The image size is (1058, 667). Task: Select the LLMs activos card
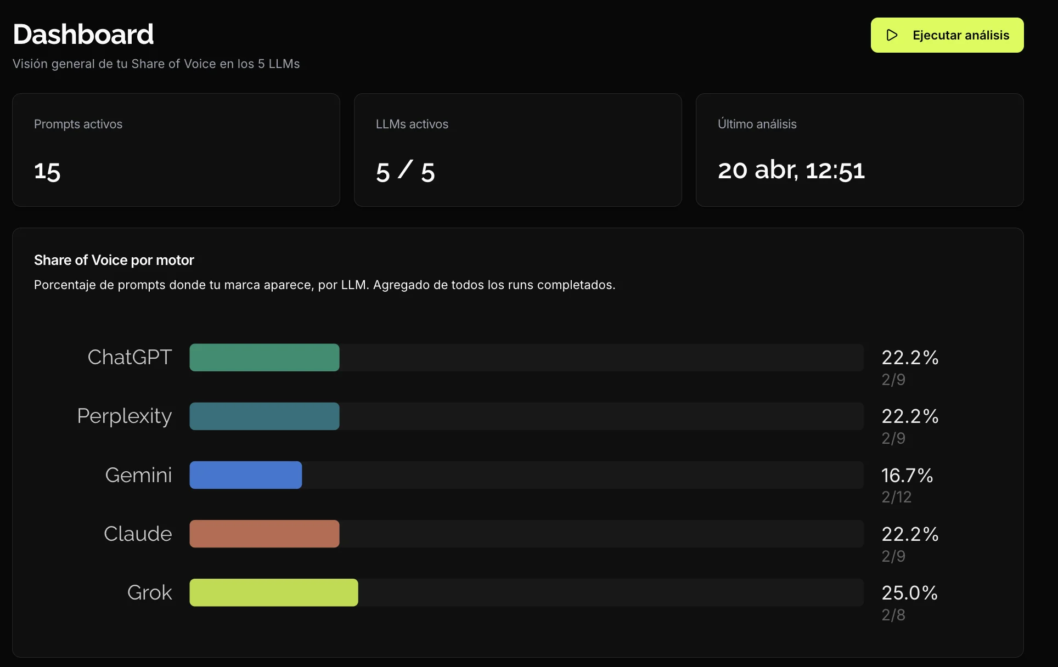pos(517,150)
